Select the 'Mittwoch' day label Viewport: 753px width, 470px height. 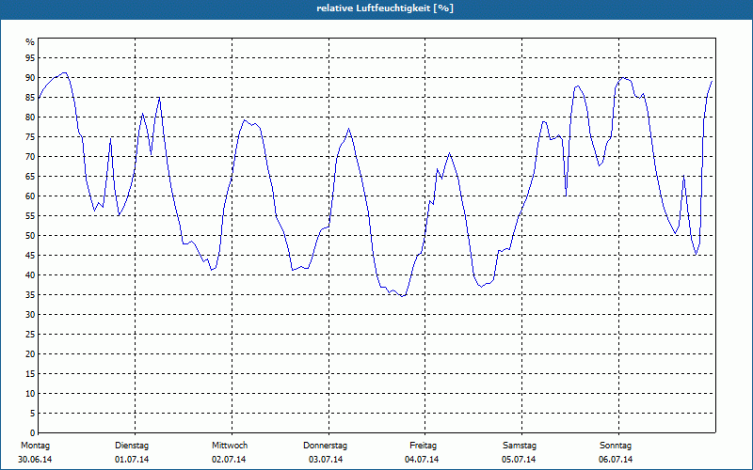230,446
